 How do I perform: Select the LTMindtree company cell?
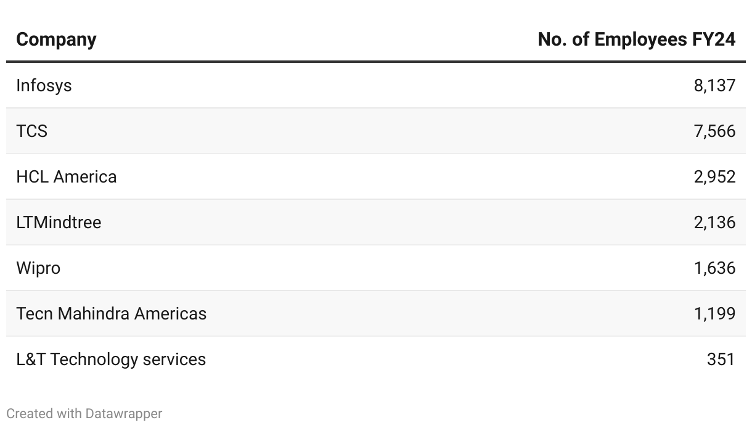coord(59,222)
